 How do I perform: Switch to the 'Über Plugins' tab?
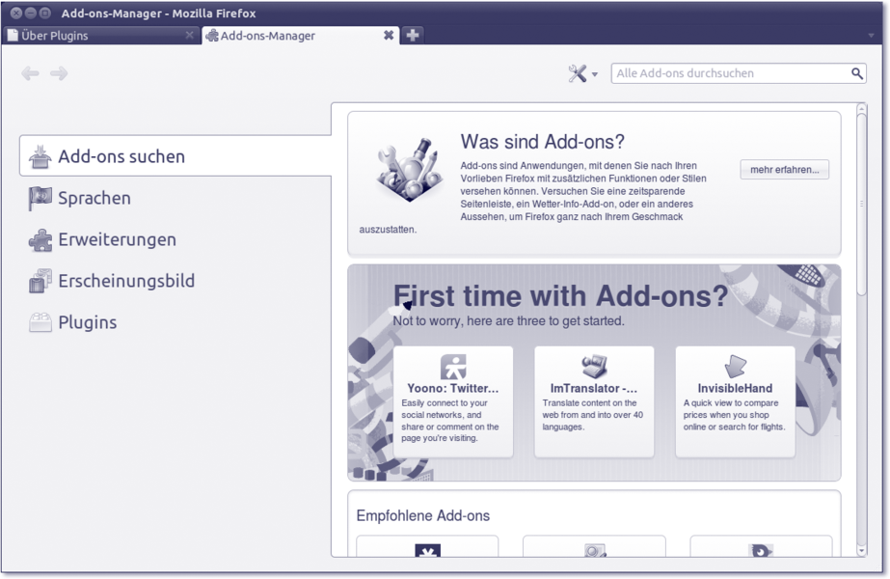92,36
